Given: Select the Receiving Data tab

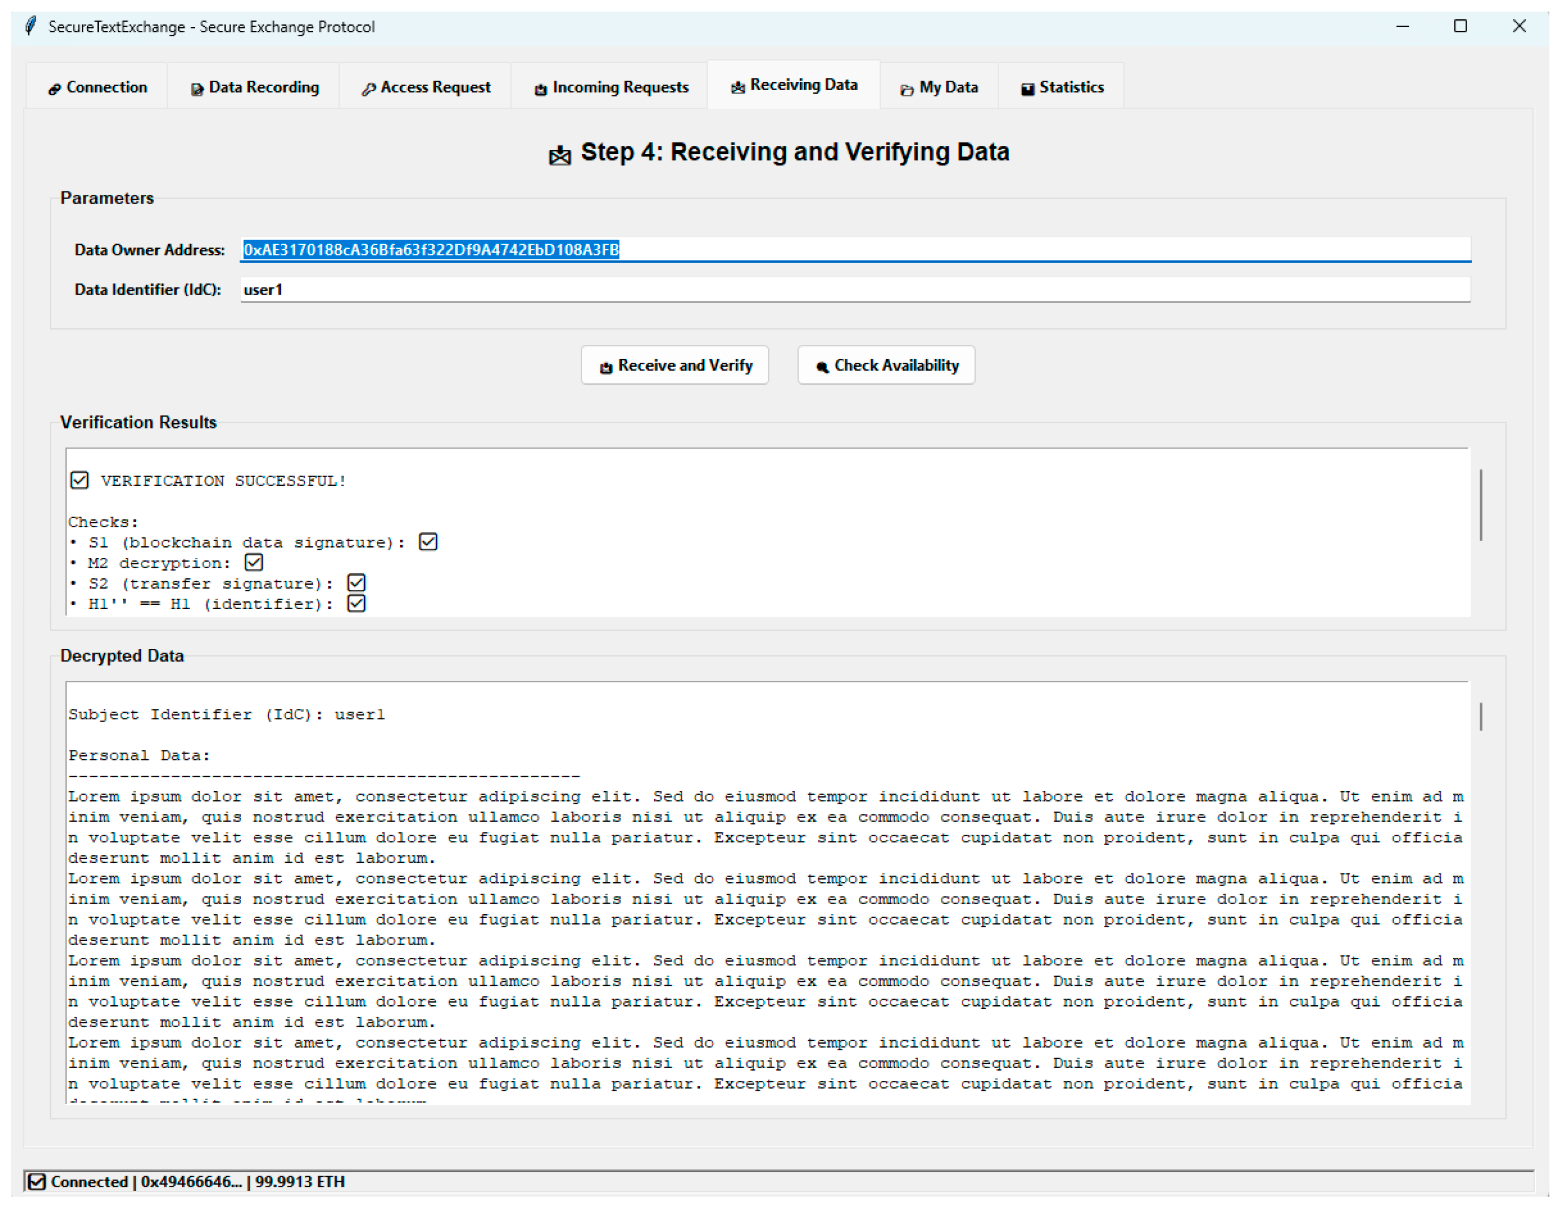Looking at the screenshot, I should point(793,85).
